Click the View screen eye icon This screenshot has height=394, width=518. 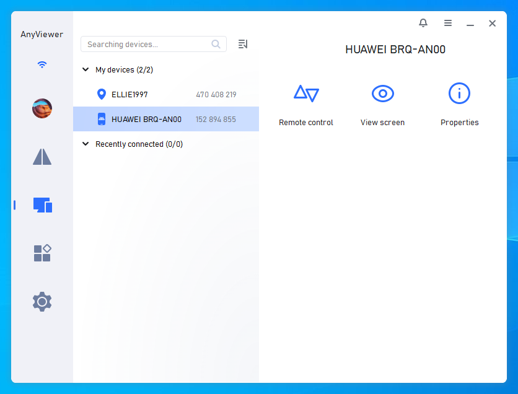(382, 94)
